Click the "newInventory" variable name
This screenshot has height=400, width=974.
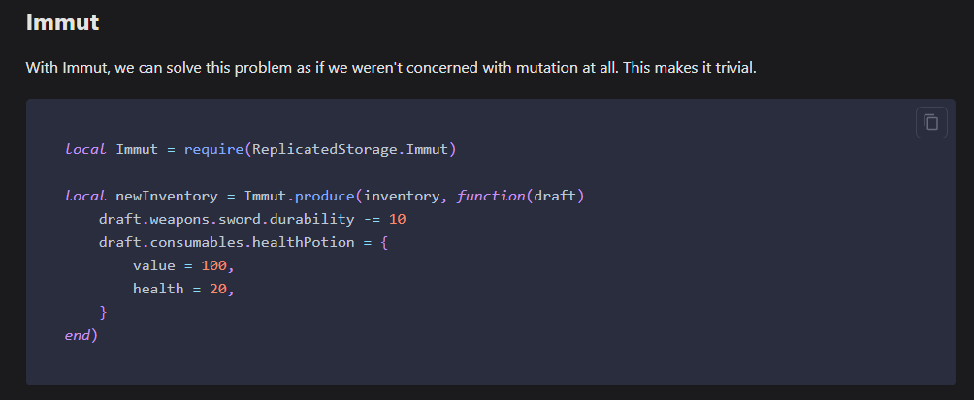click(x=166, y=196)
